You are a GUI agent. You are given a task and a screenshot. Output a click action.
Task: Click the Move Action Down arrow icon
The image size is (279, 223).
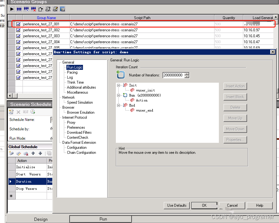[40, 153]
